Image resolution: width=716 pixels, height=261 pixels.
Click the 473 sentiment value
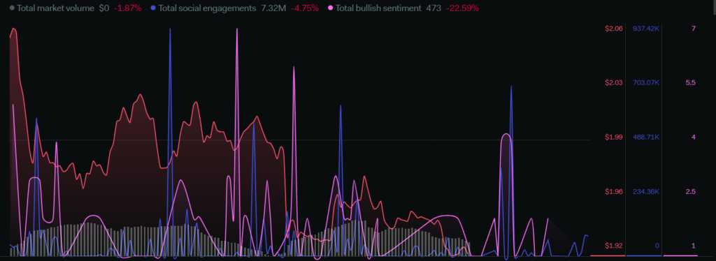(x=434, y=8)
